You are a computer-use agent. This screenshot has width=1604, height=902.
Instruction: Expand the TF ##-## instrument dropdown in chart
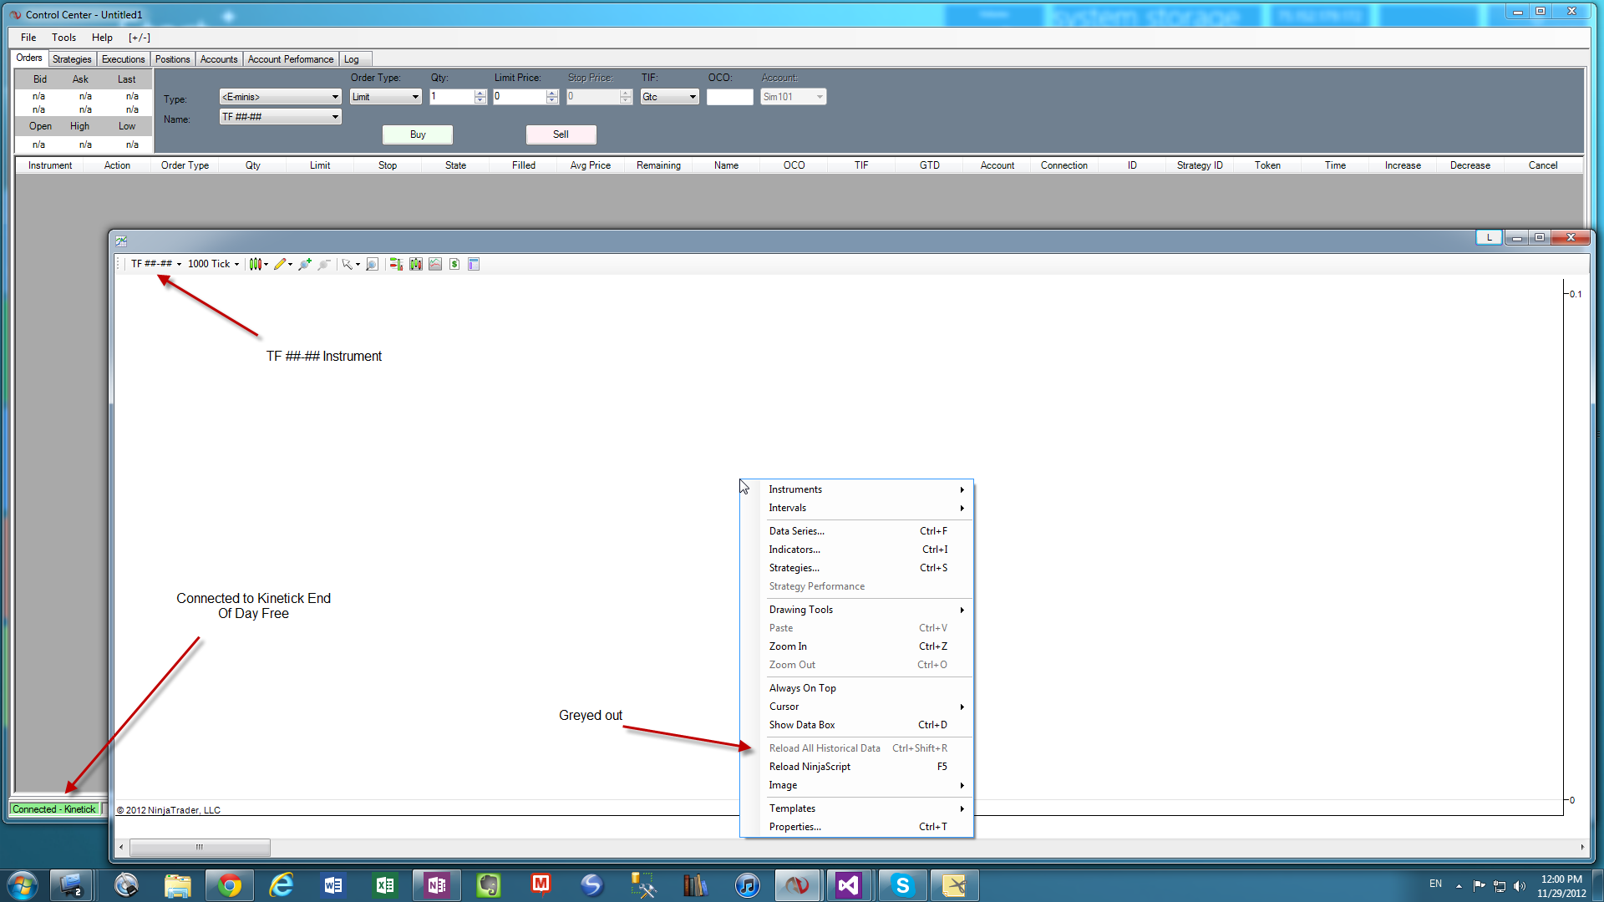(x=156, y=264)
